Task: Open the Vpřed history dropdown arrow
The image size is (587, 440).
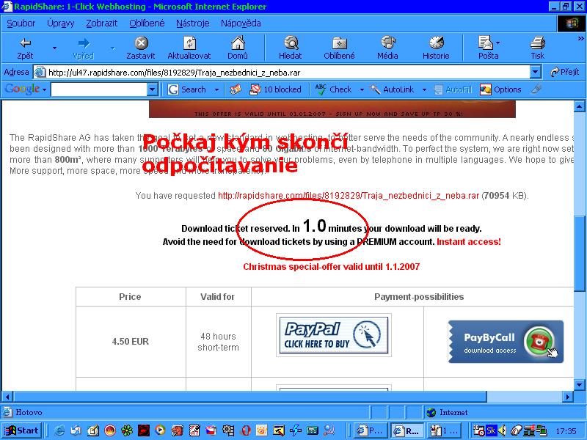Action: click(x=113, y=48)
